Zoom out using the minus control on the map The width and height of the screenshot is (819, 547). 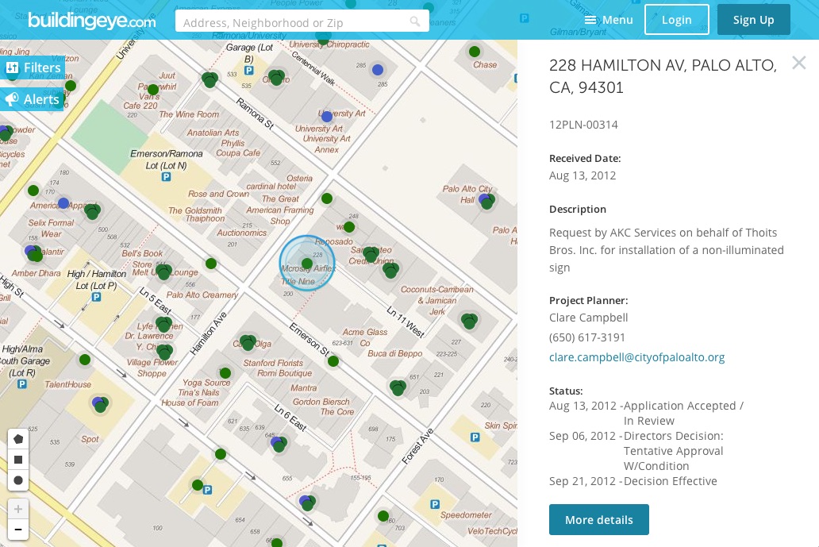coord(18,530)
